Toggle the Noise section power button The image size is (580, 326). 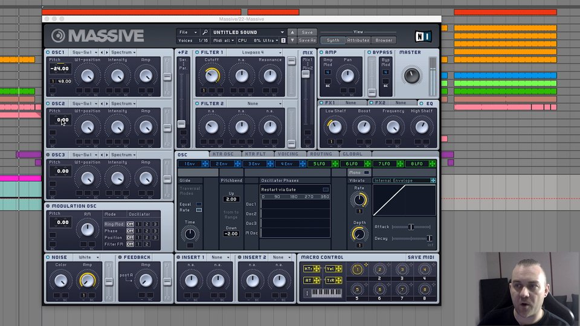(48, 257)
